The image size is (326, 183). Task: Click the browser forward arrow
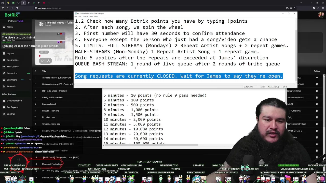12,8
